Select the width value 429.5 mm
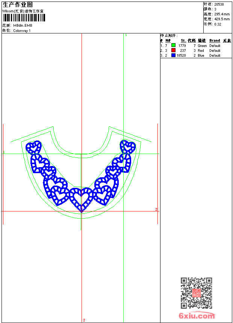The width and height of the screenshot is (233, 323). (222, 19)
